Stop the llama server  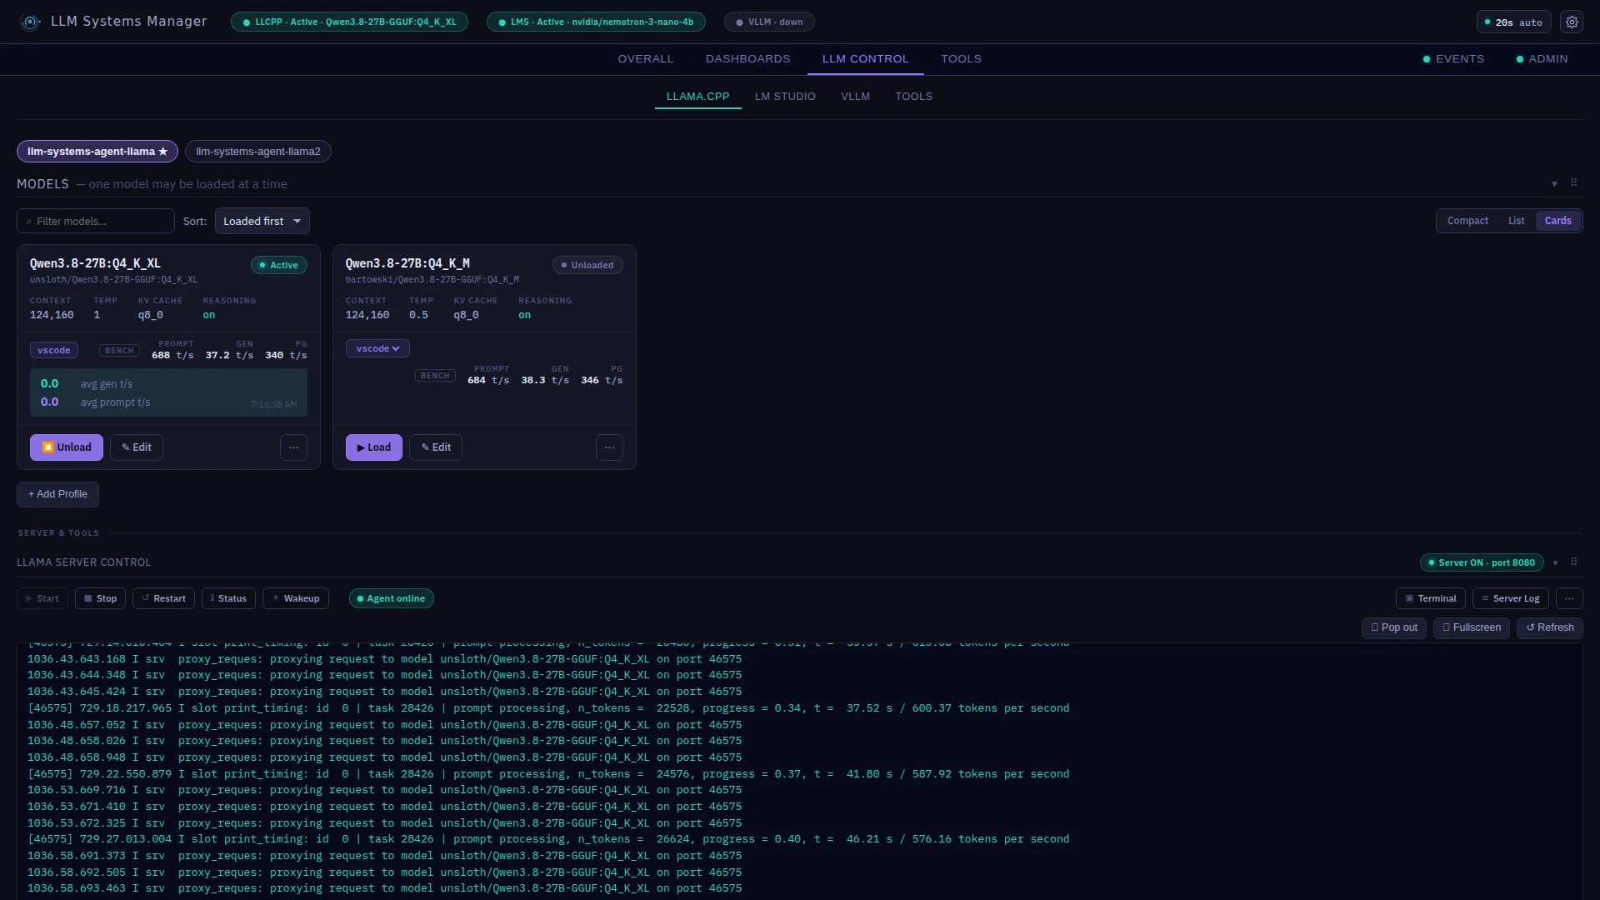pyautogui.click(x=101, y=598)
